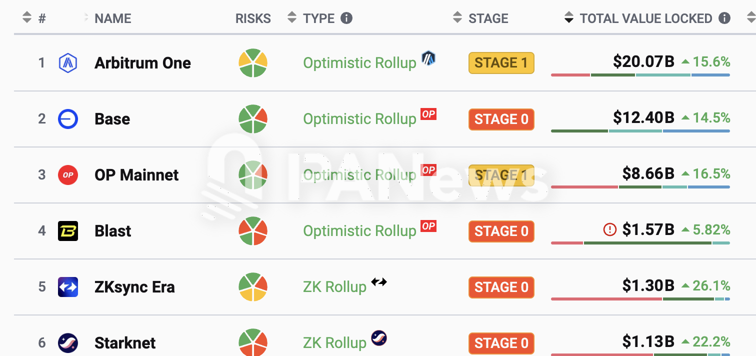Open the TYPE column info icon
The width and height of the screenshot is (756, 356).
coord(346,18)
